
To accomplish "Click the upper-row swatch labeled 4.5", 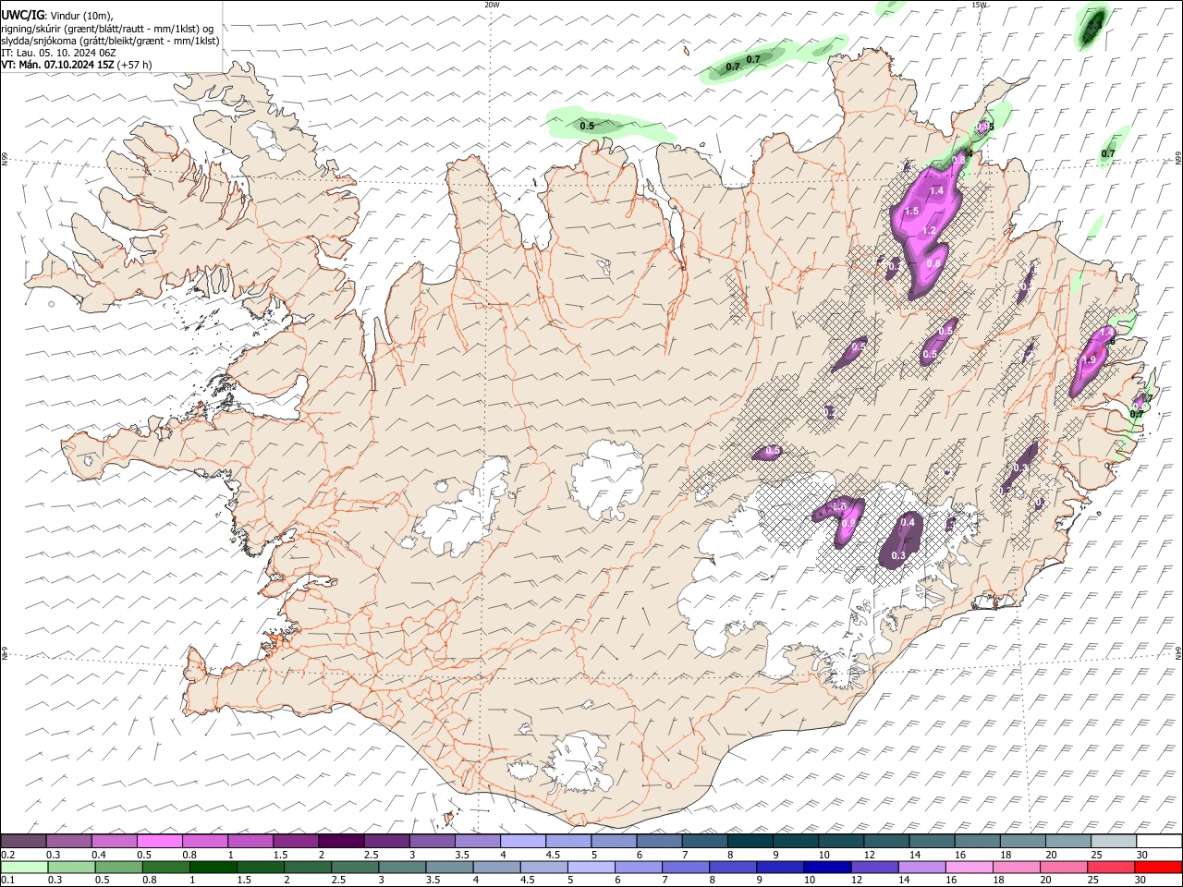I will coord(568,842).
